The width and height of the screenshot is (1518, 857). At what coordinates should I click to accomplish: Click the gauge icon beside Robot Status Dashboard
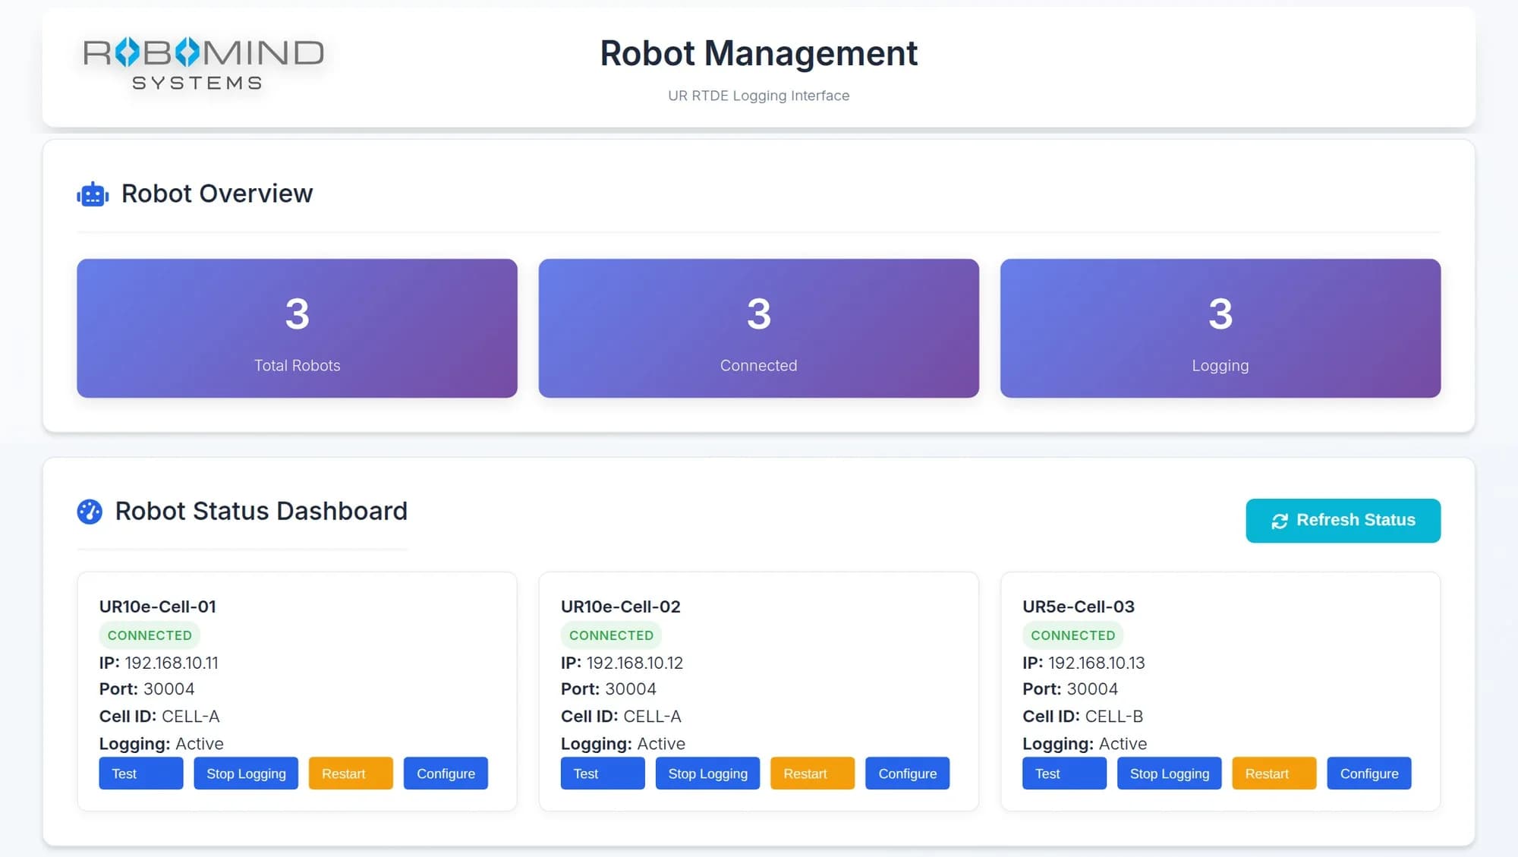point(90,512)
